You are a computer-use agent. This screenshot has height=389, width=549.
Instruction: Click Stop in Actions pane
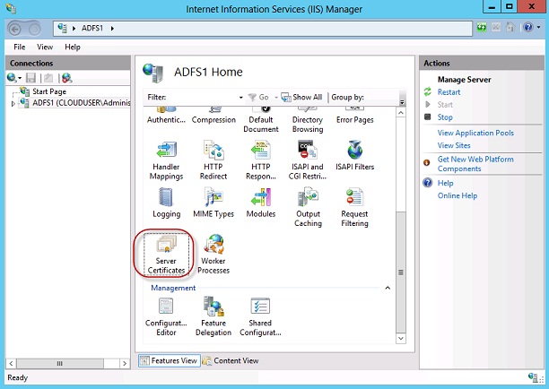pos(445,117)
